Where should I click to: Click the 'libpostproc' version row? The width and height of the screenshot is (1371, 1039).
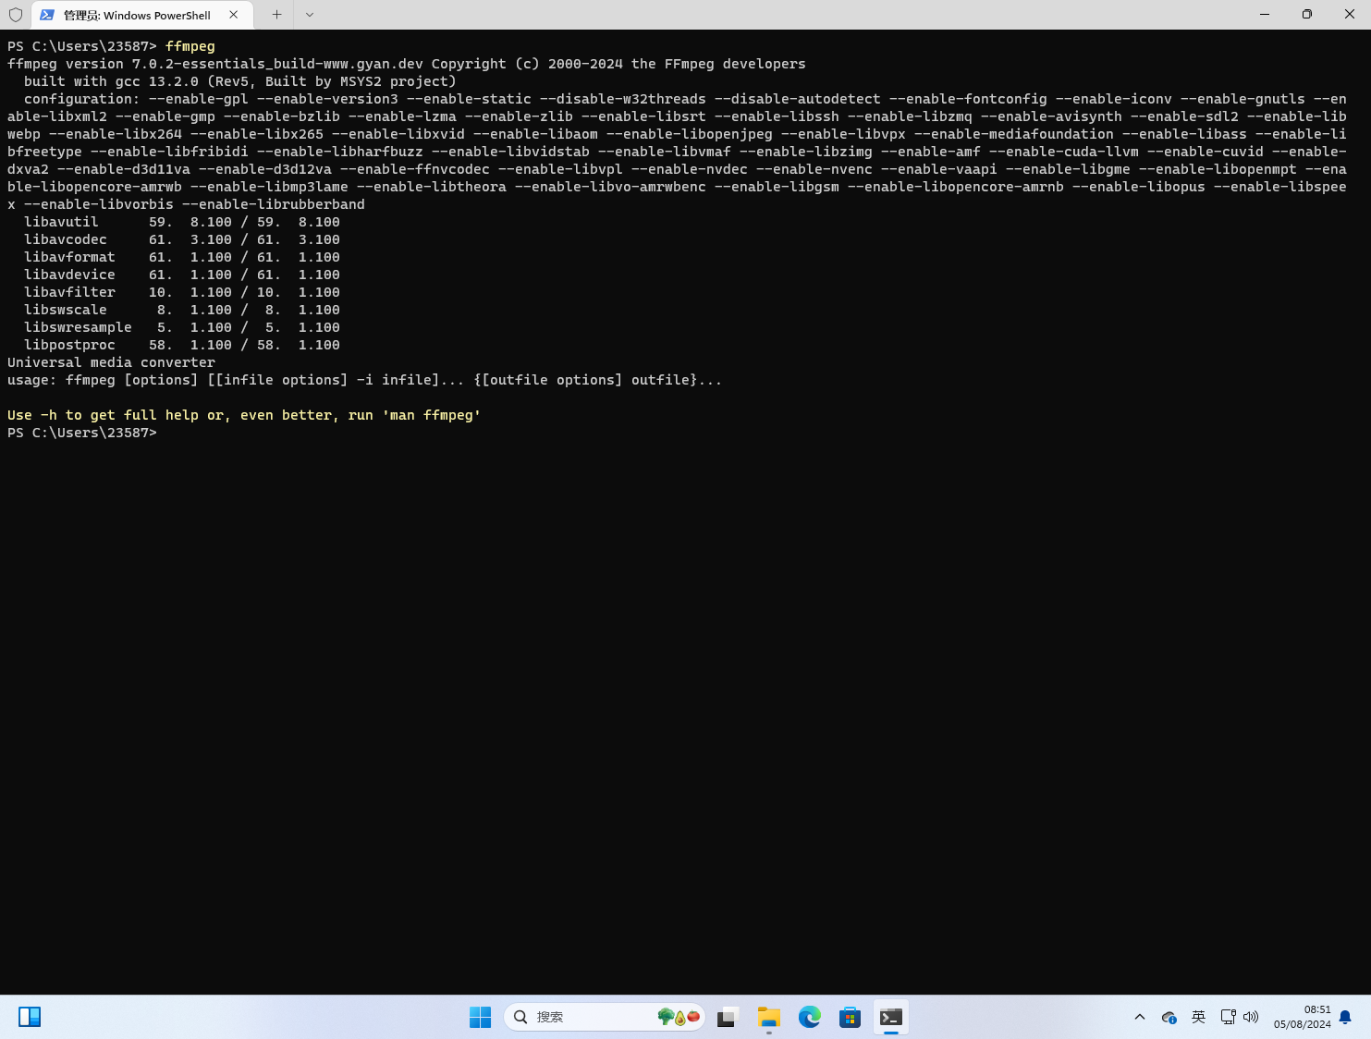click(182, 345)
